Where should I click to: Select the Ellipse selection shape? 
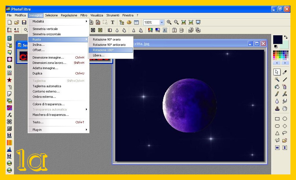[x=285, y=119]
